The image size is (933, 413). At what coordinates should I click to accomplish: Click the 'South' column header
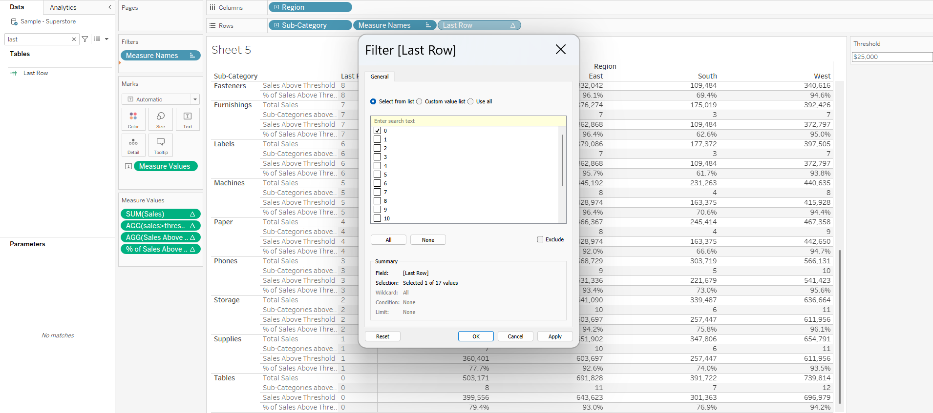(707, 76)
